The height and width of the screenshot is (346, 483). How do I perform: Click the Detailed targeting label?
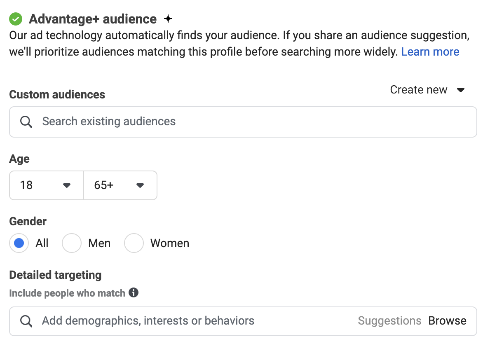(56, 275)
